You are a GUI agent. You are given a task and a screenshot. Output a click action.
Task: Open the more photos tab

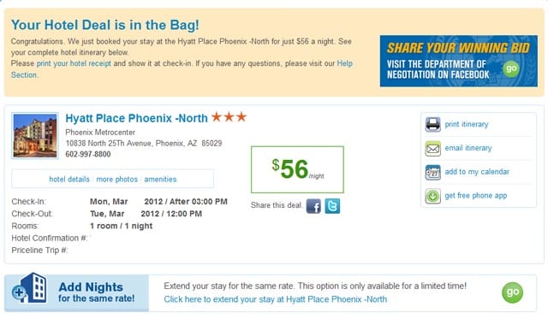point(116,179)
